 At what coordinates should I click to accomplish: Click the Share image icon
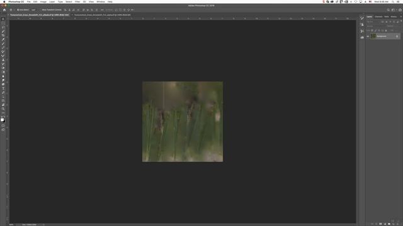click(400, 10)
